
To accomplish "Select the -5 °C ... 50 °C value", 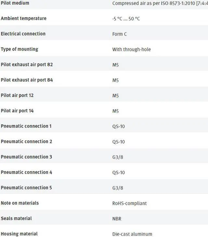I will point(126,19).
